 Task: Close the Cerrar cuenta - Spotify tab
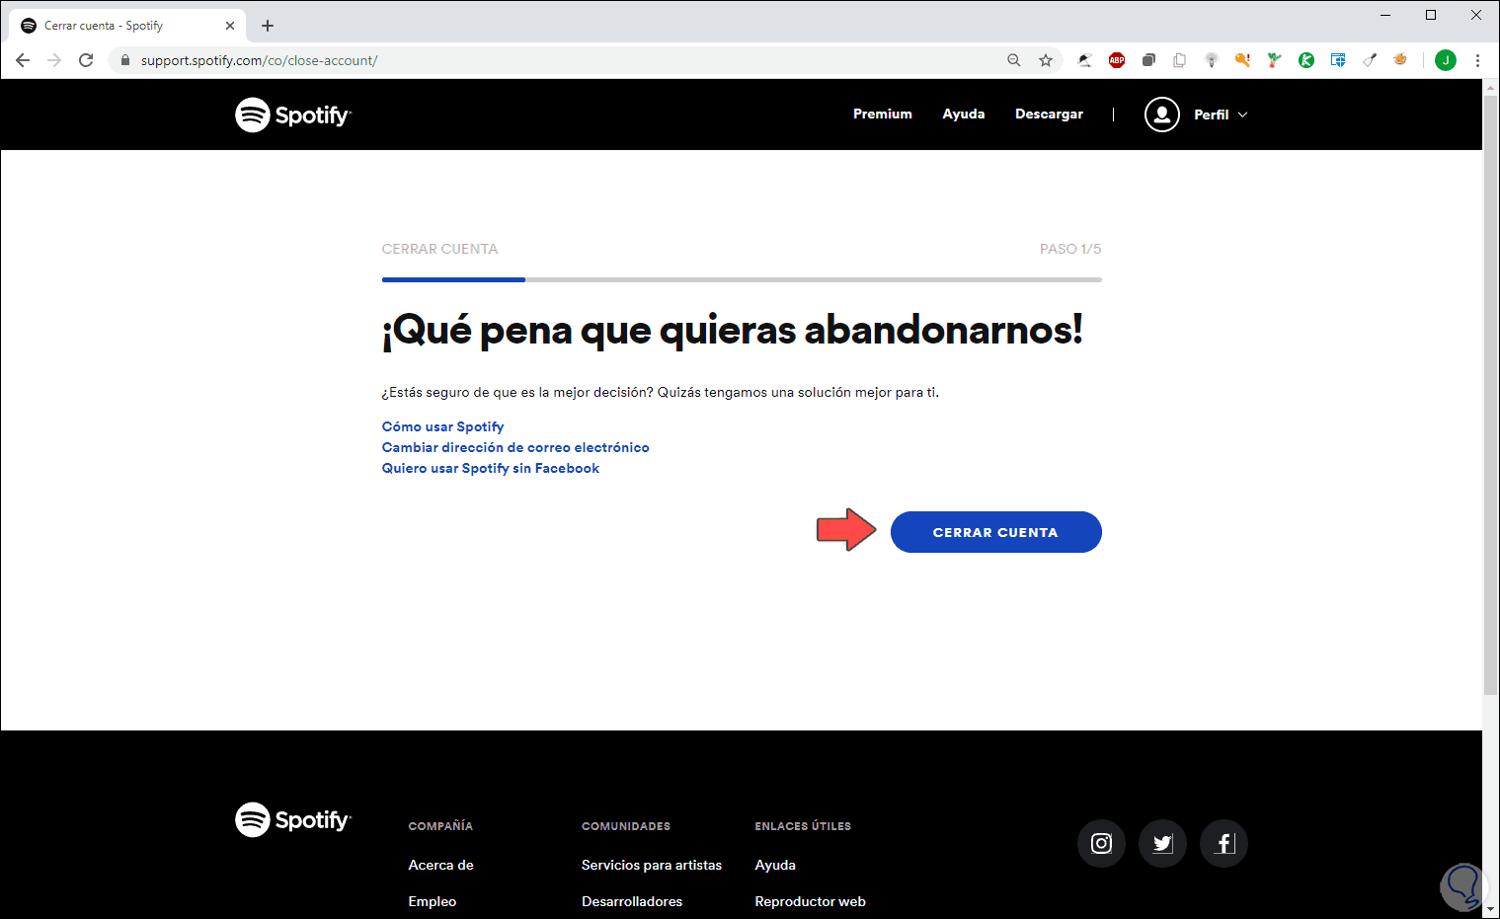[230, 26]
